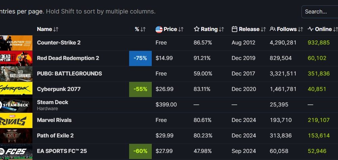338x160 pixels.
Task: Select the 59.00% rating cell
Action: pos(203,73)
